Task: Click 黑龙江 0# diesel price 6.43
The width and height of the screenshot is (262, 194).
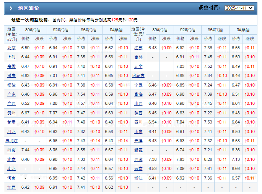Action: tap(109, 141)
